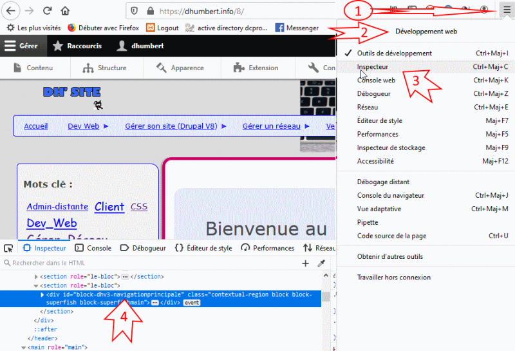Collapse the main role="main" node
This screenshot has height=351, width=515.
(24, 347)
